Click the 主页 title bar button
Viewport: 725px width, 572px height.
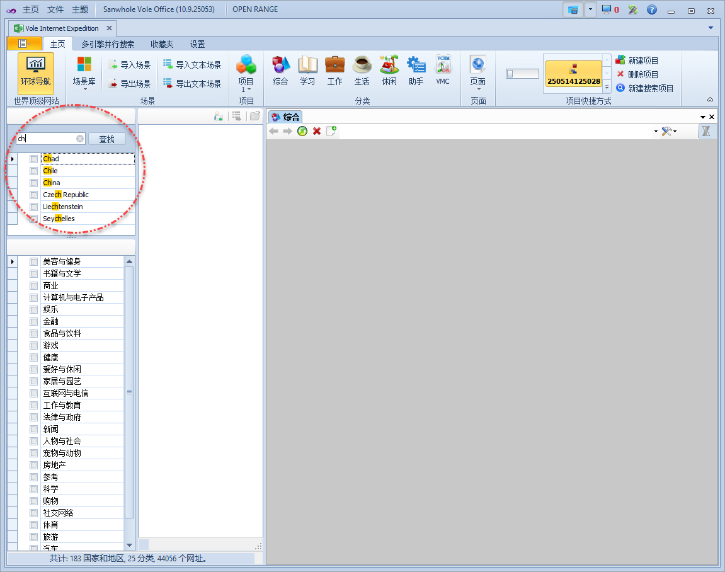click(x=31, y=9)
